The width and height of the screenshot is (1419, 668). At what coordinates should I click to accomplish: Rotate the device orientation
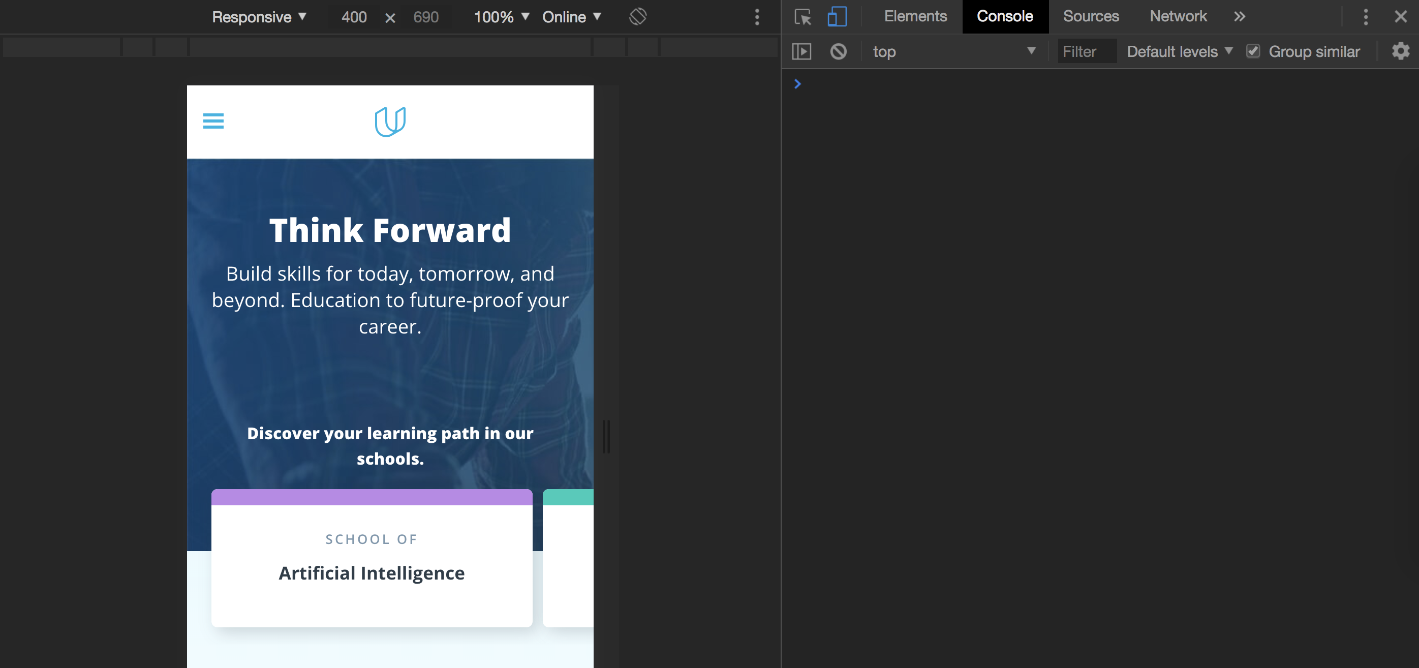click(x=637, y=17)
